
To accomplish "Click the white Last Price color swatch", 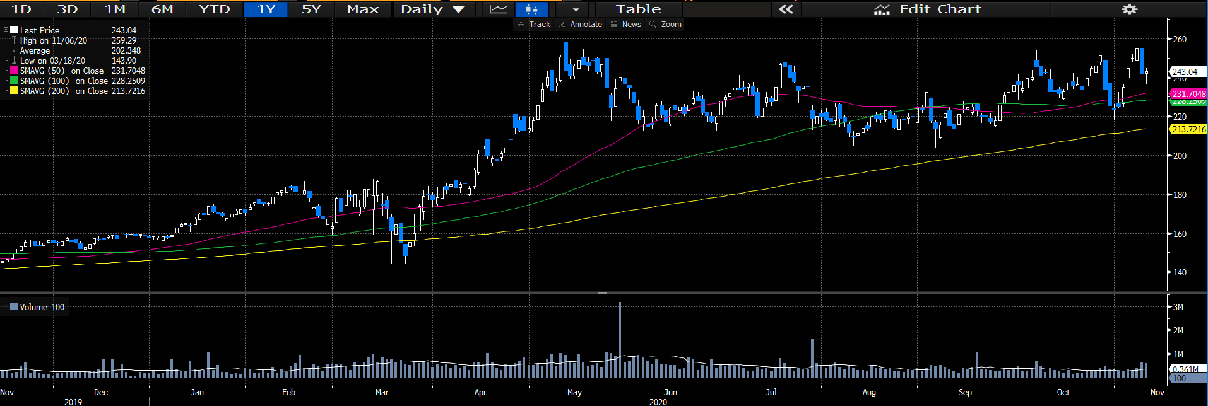I will (x=14, y=30).
